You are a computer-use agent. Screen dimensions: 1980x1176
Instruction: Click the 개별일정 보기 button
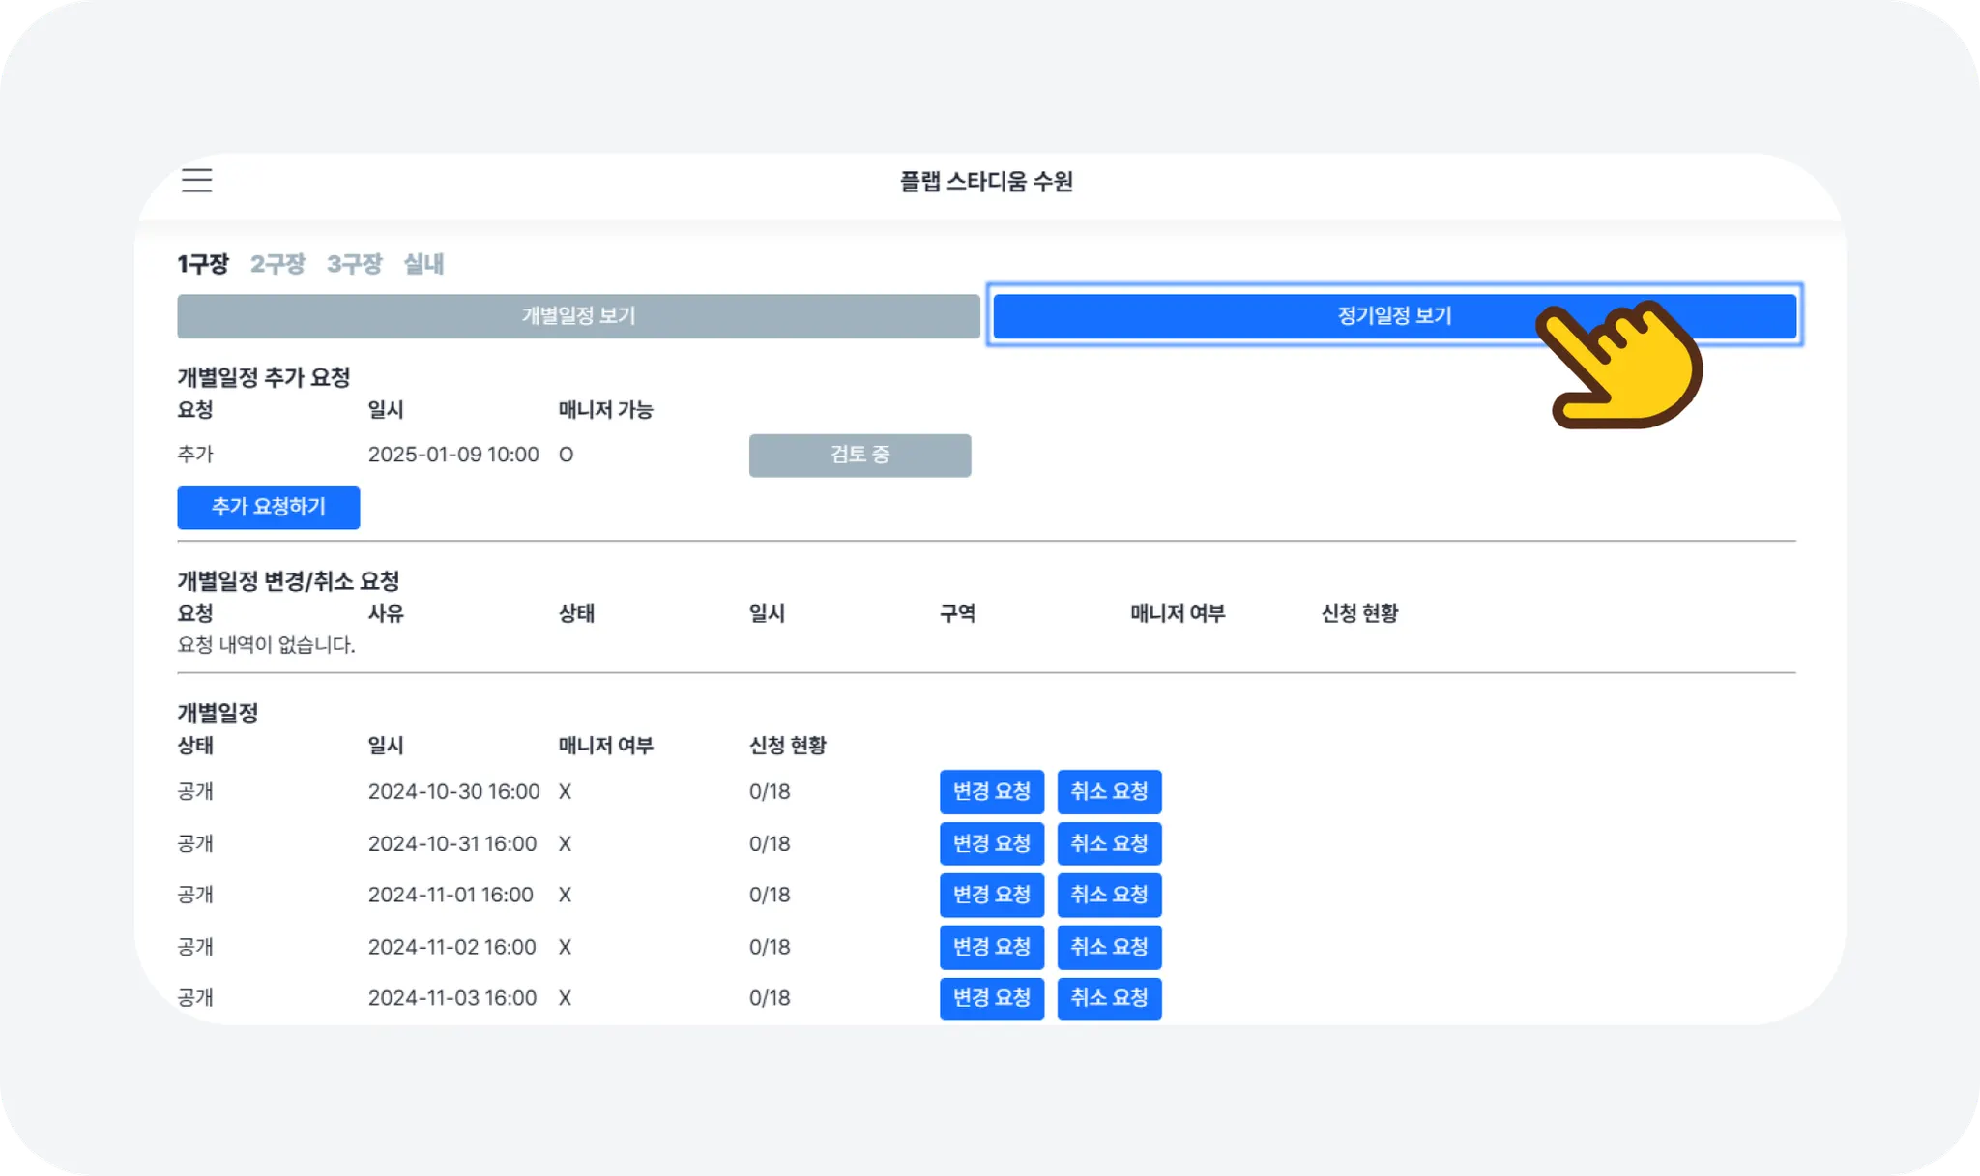click(578, 316)
